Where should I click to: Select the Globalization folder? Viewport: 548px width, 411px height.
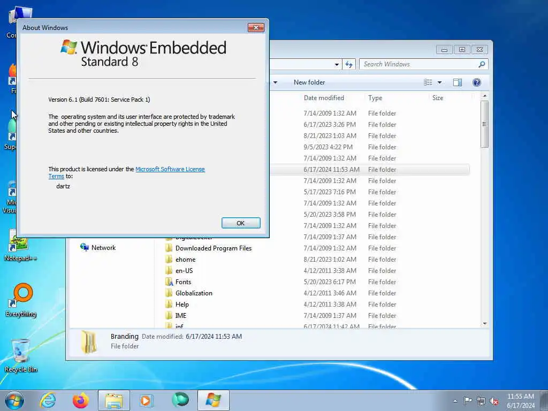pos(194,293)
